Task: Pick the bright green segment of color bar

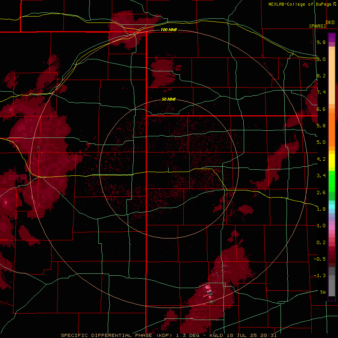Action: click(x=332, y=181)
